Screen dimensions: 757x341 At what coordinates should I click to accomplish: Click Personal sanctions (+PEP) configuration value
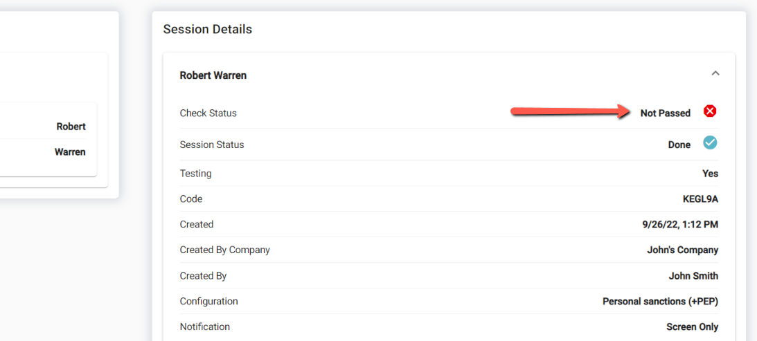click(660, 302)
